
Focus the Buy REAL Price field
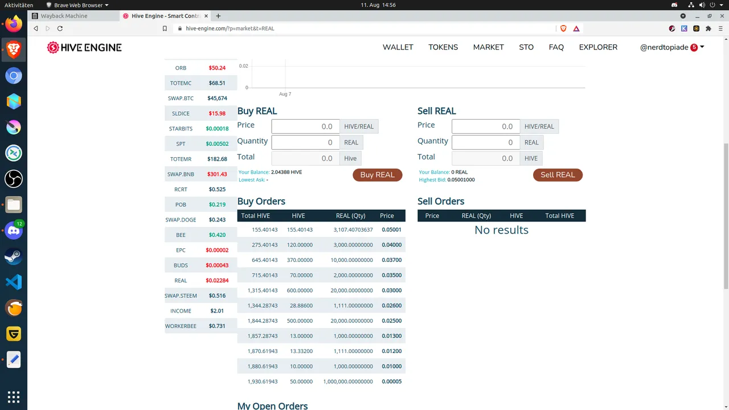[x=305, y=126]
